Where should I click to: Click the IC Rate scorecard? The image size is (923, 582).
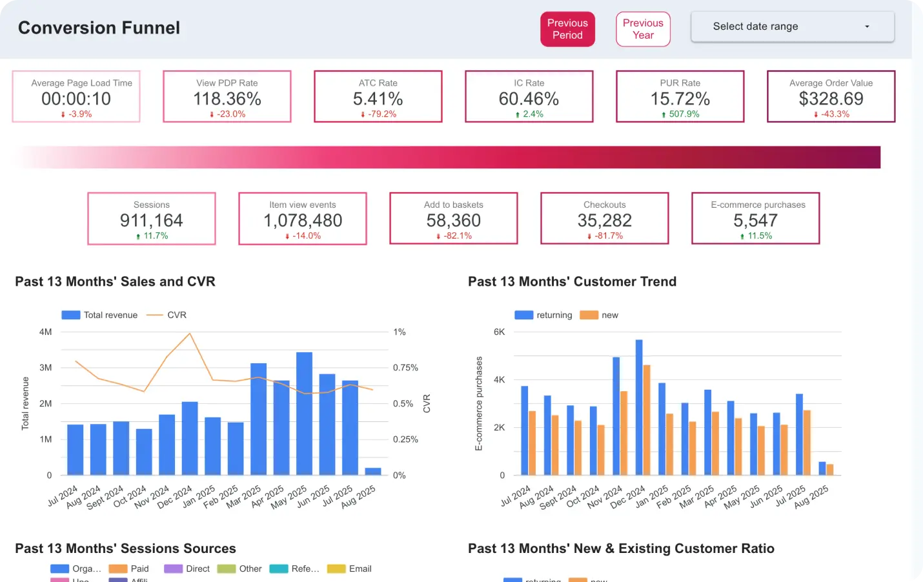pyautogui.click(x=529, y=96)
